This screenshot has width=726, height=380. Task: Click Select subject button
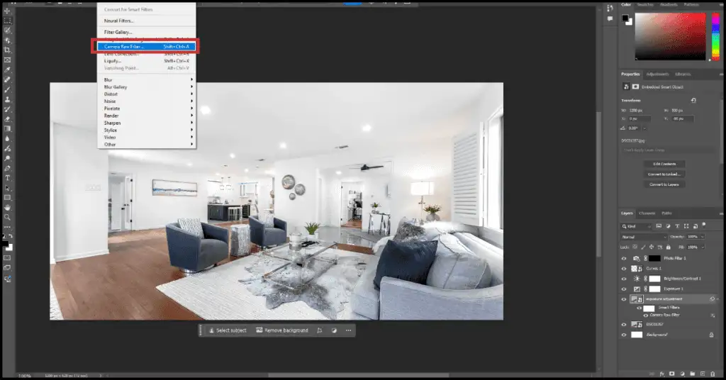(228, 330)
